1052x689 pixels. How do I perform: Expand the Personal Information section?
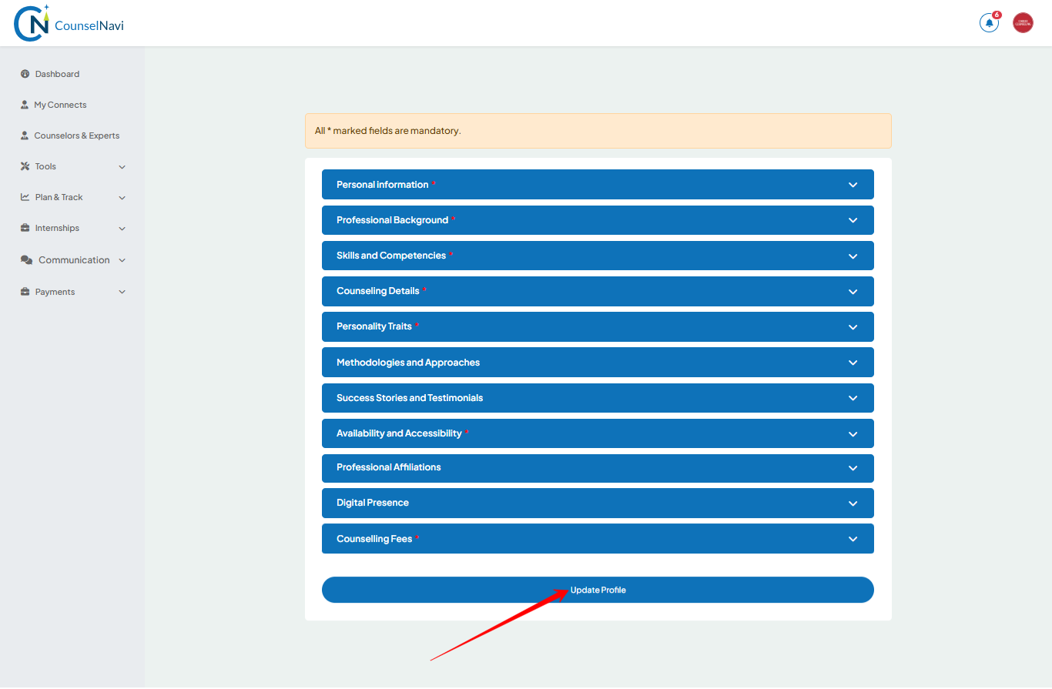click(x=597, y=185)
